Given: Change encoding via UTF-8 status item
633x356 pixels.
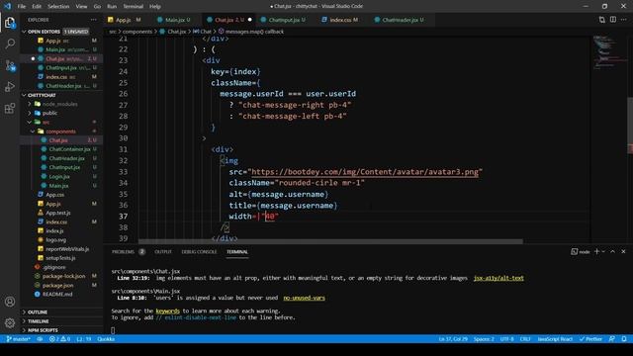Looking at the screenshot, I should click(x=506, y=339).
